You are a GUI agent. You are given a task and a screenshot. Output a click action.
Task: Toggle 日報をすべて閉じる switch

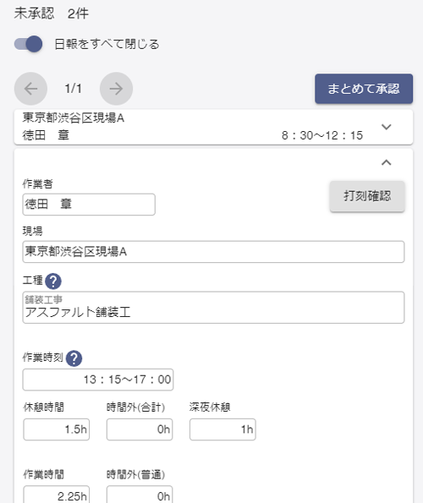click(x=28, y=44)
